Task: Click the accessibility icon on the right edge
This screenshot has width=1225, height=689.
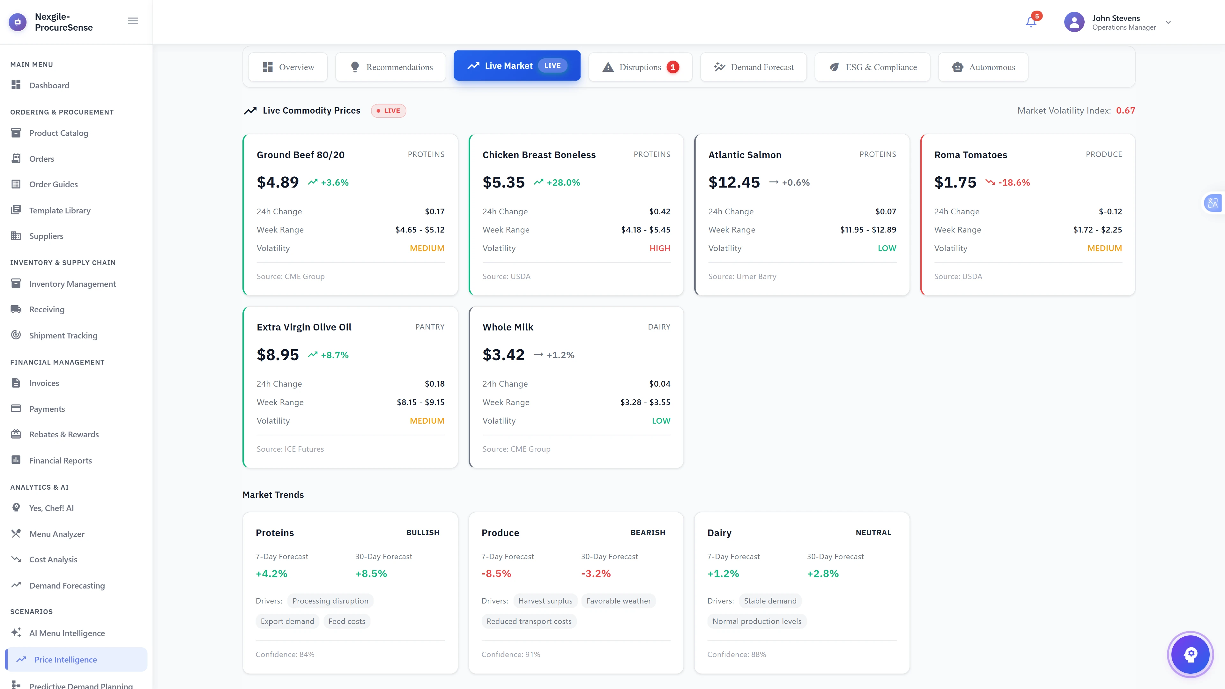Action: [1213, 203]
